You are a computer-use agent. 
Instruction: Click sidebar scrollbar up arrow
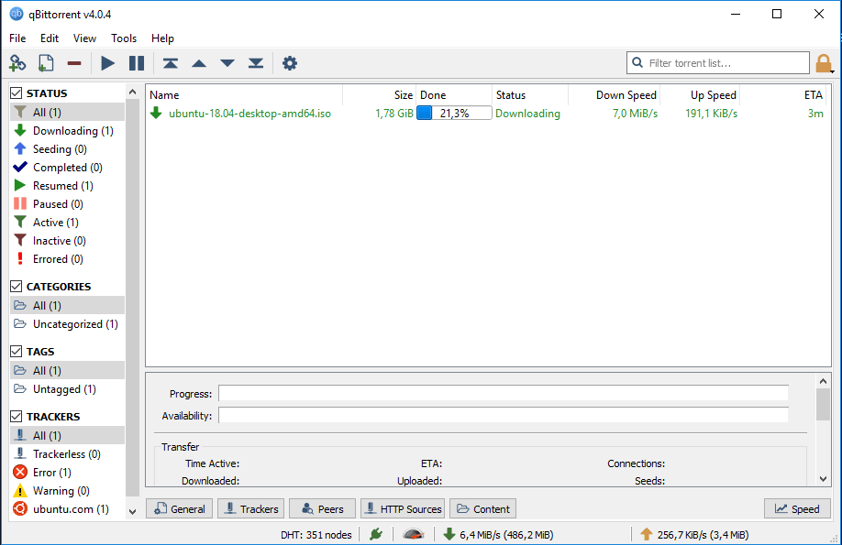coord(133,93)
